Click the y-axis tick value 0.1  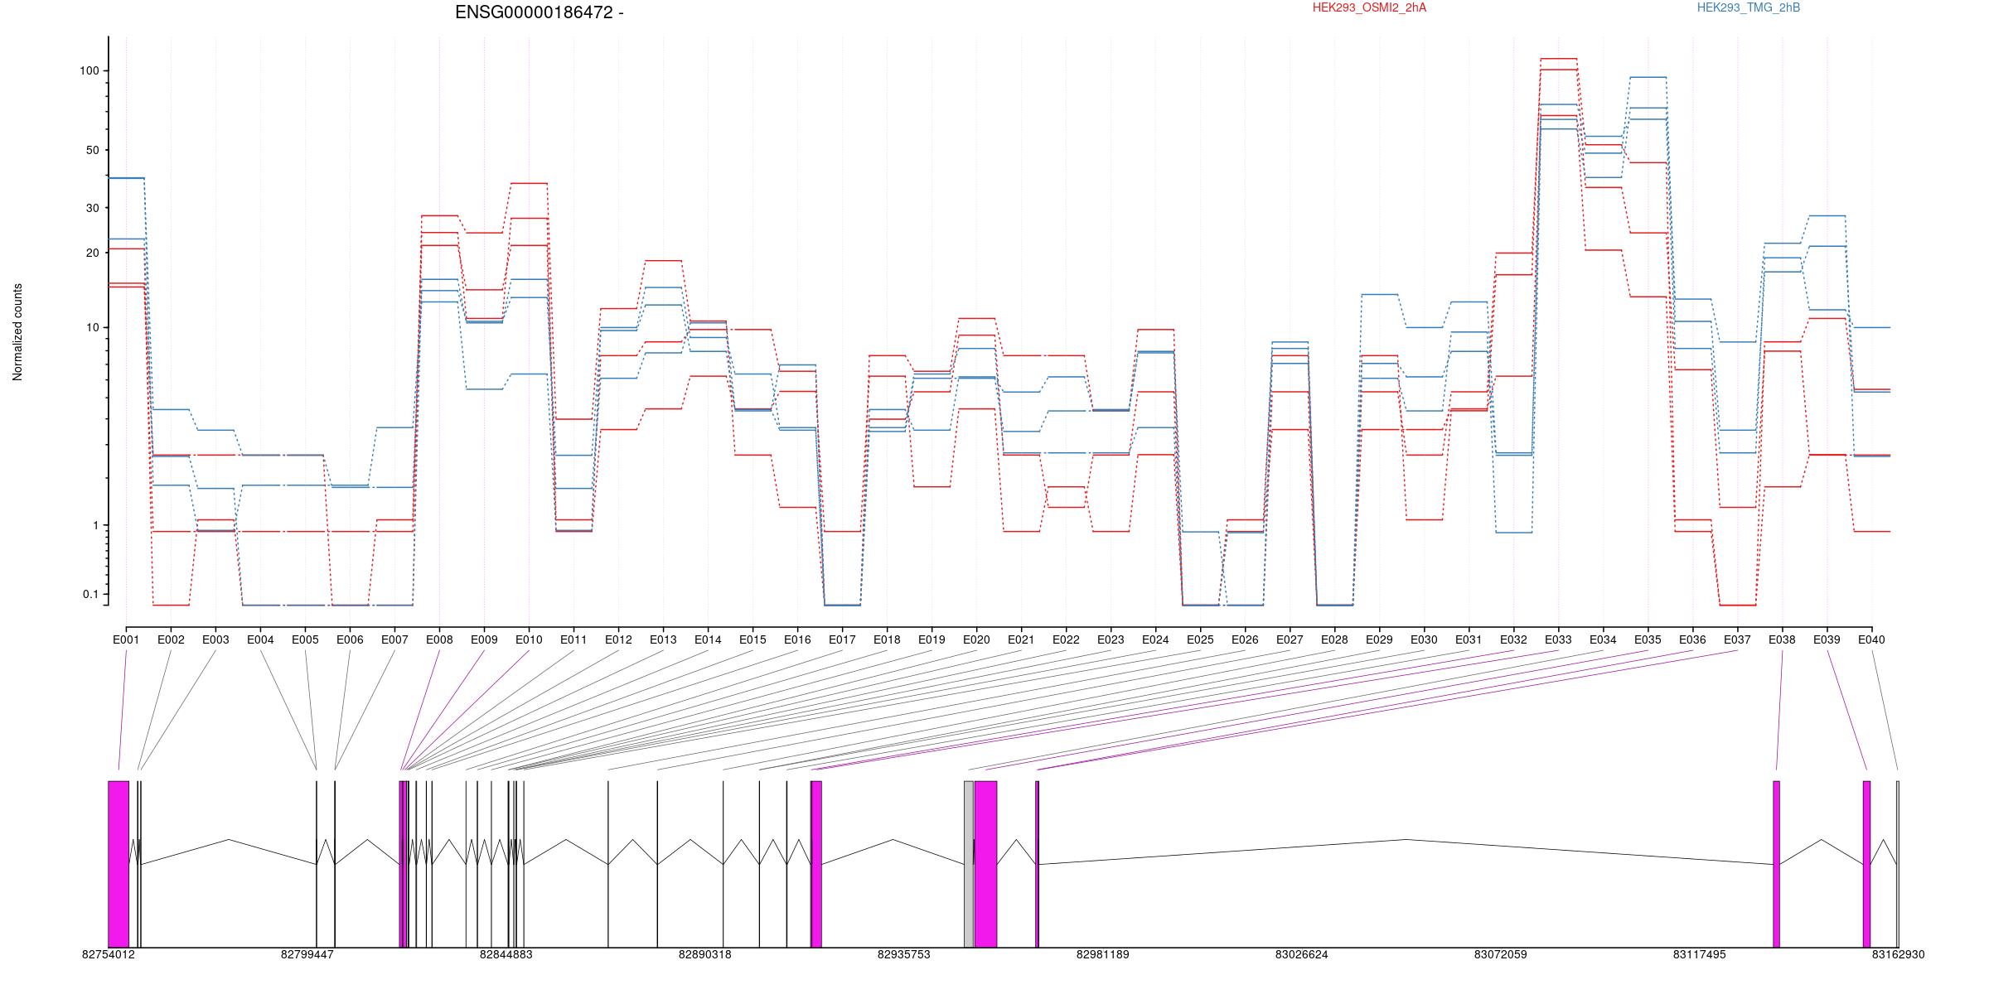pos(90,595)
